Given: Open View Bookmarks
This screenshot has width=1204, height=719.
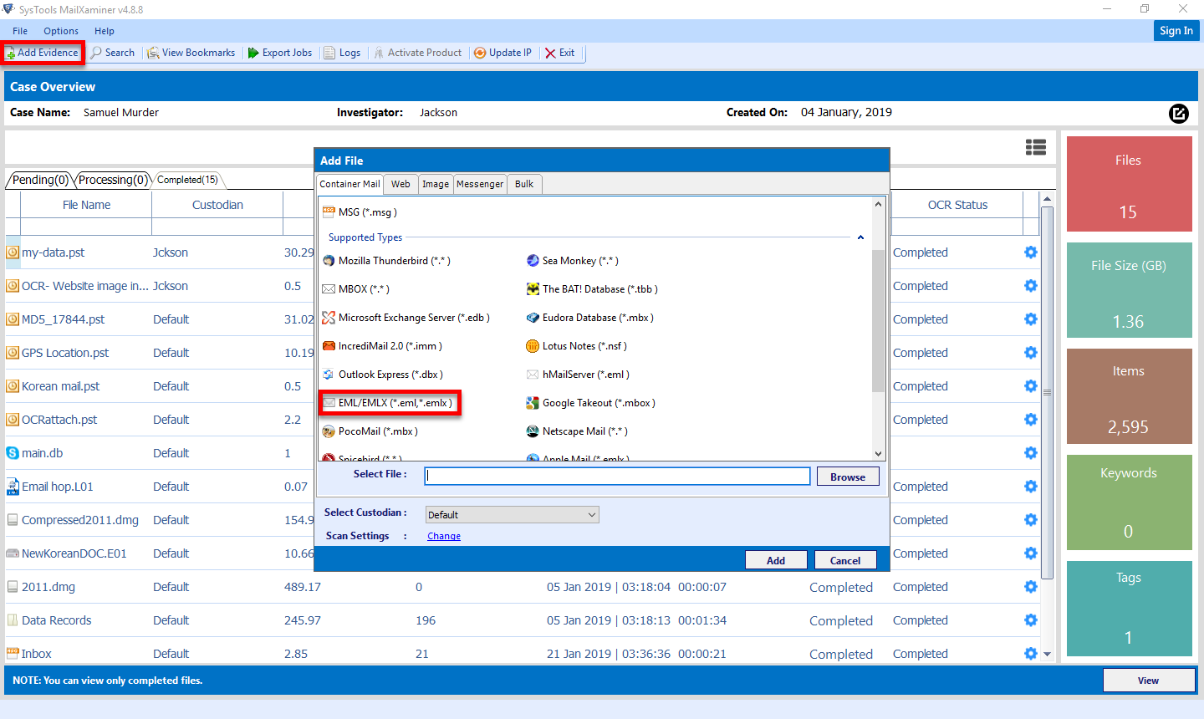Looking at the screenshot, I should [191, 53].
